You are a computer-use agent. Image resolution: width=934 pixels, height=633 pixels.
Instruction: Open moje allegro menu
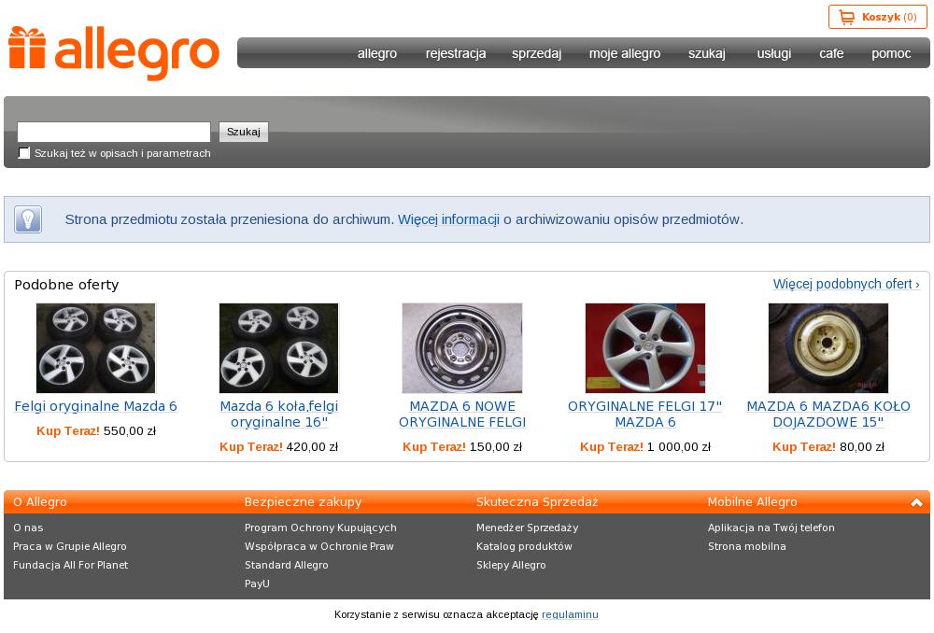[625, 53]
